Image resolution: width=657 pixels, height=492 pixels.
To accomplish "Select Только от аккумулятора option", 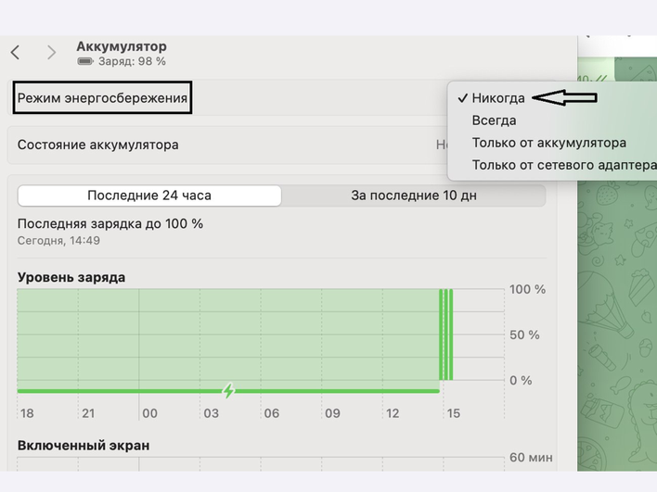I will (549, 143).
